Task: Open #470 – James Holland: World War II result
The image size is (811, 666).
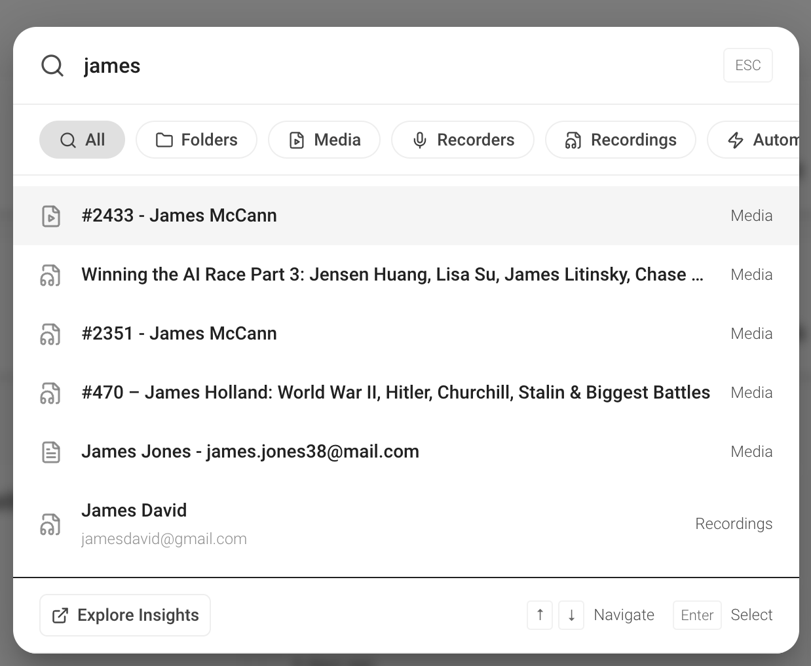Action: [406, 393]
